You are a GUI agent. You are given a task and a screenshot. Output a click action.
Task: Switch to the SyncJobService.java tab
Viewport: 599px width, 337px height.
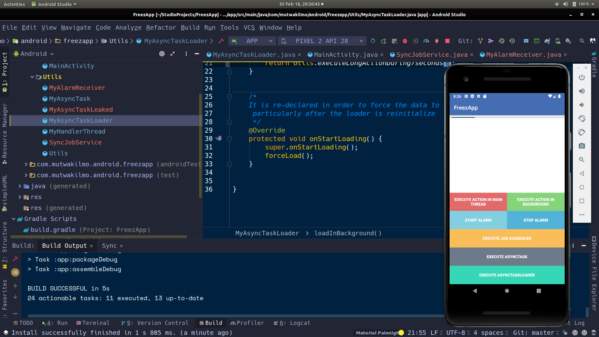431,55
